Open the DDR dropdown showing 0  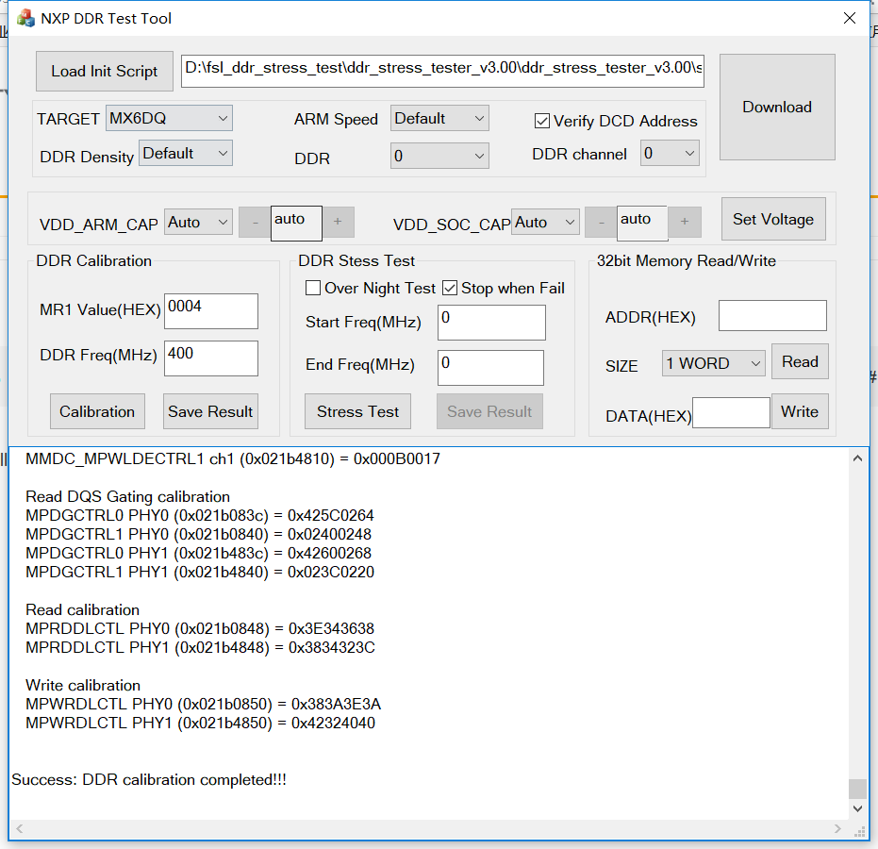(x=439, y=156)
